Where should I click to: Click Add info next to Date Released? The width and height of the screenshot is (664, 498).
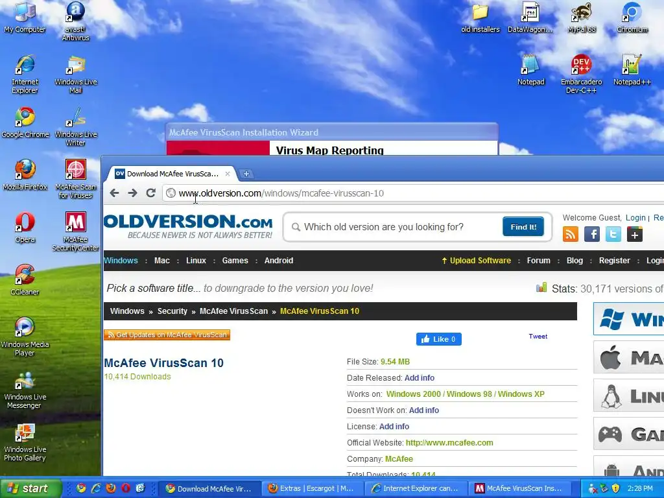point(420,378)
